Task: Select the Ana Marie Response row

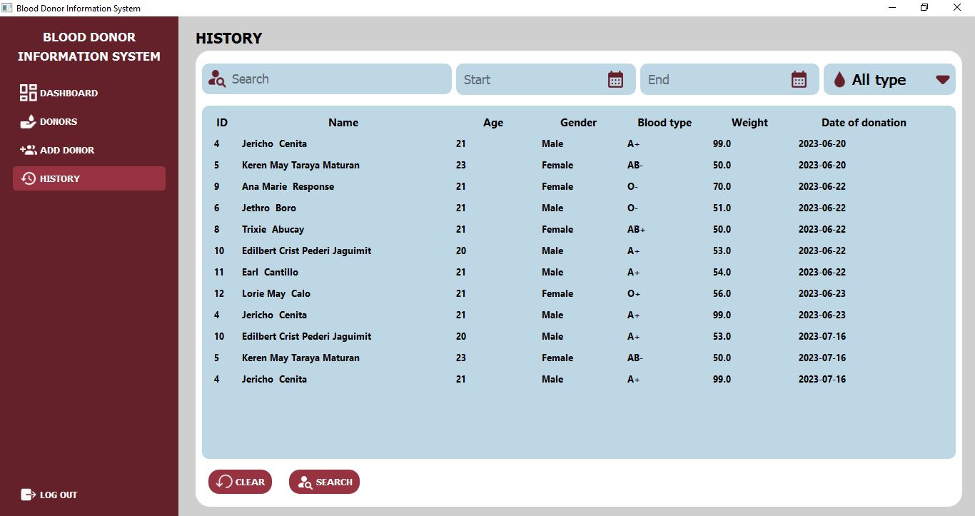Action: point(578,186)
